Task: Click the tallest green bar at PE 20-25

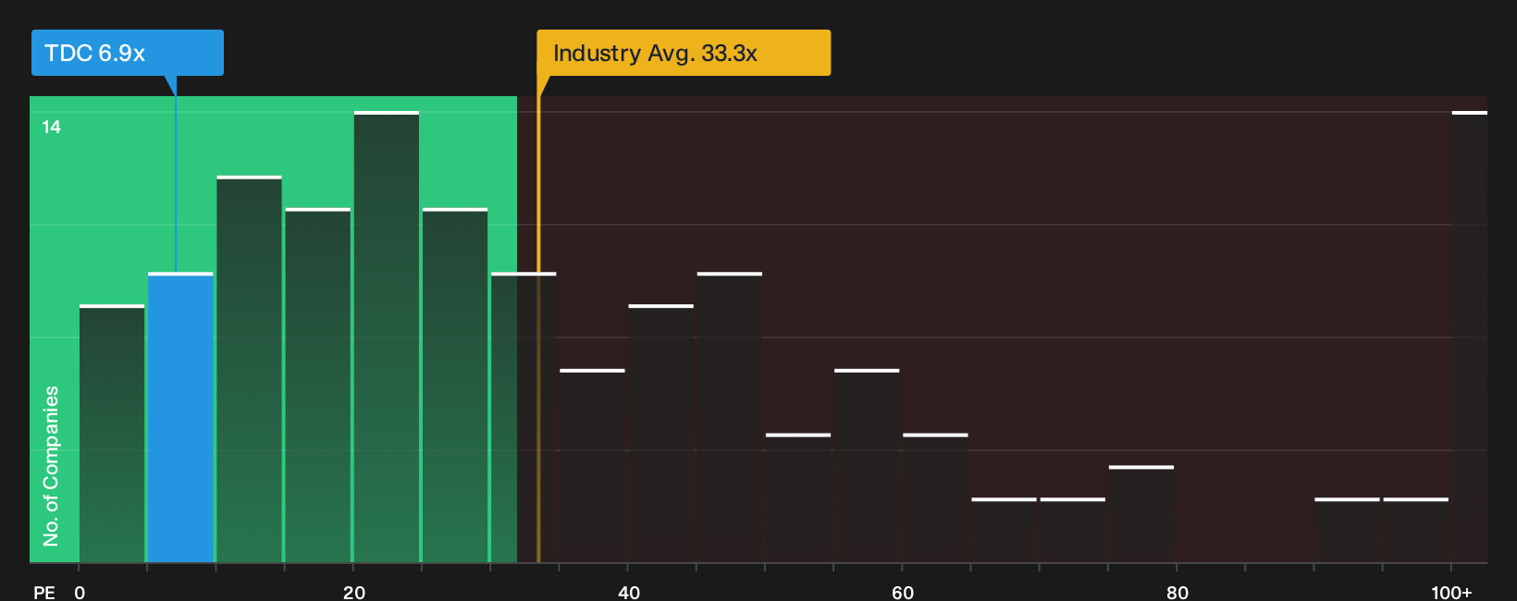Action: pyautogui.click(x=387, y=337)
